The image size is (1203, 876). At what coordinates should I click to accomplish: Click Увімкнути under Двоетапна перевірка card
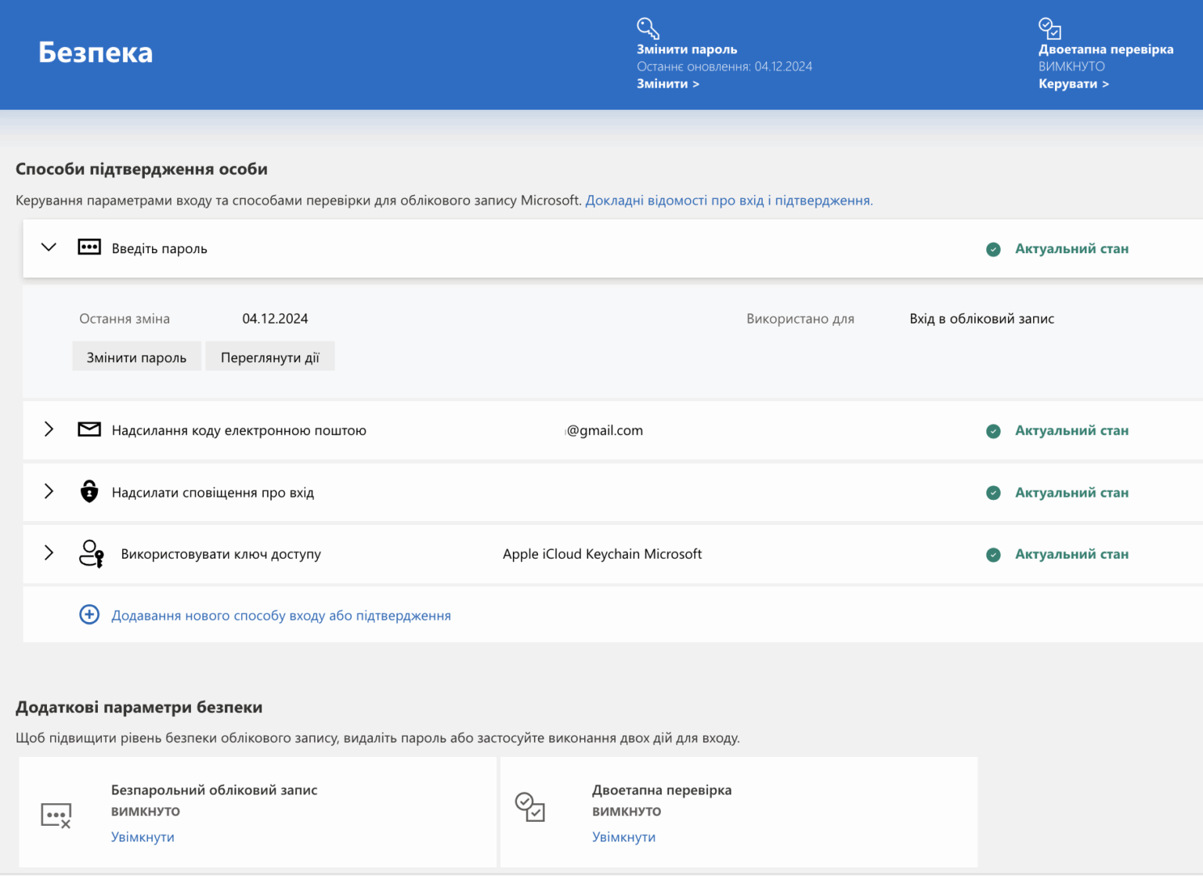click(623, 837)
